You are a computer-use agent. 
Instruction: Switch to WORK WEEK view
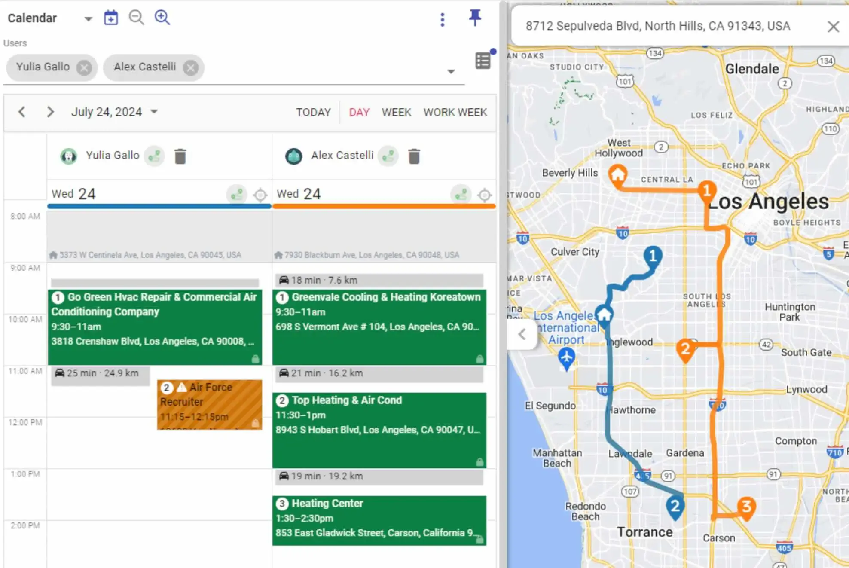[455, 112]
